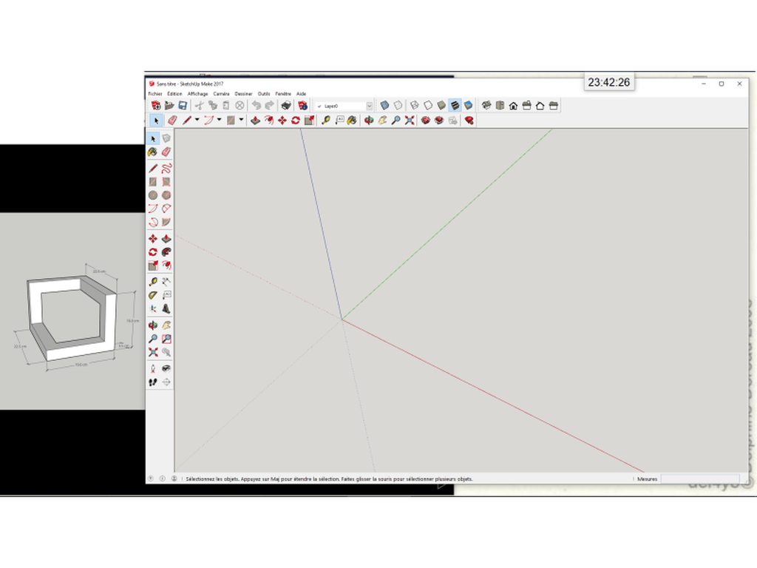This screenshot has width=757, height=568.
Task: Click the Mesures input field
Action: pos(700,479)
